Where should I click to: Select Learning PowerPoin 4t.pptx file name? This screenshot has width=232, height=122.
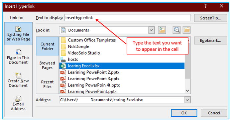[x=94, y=85]
